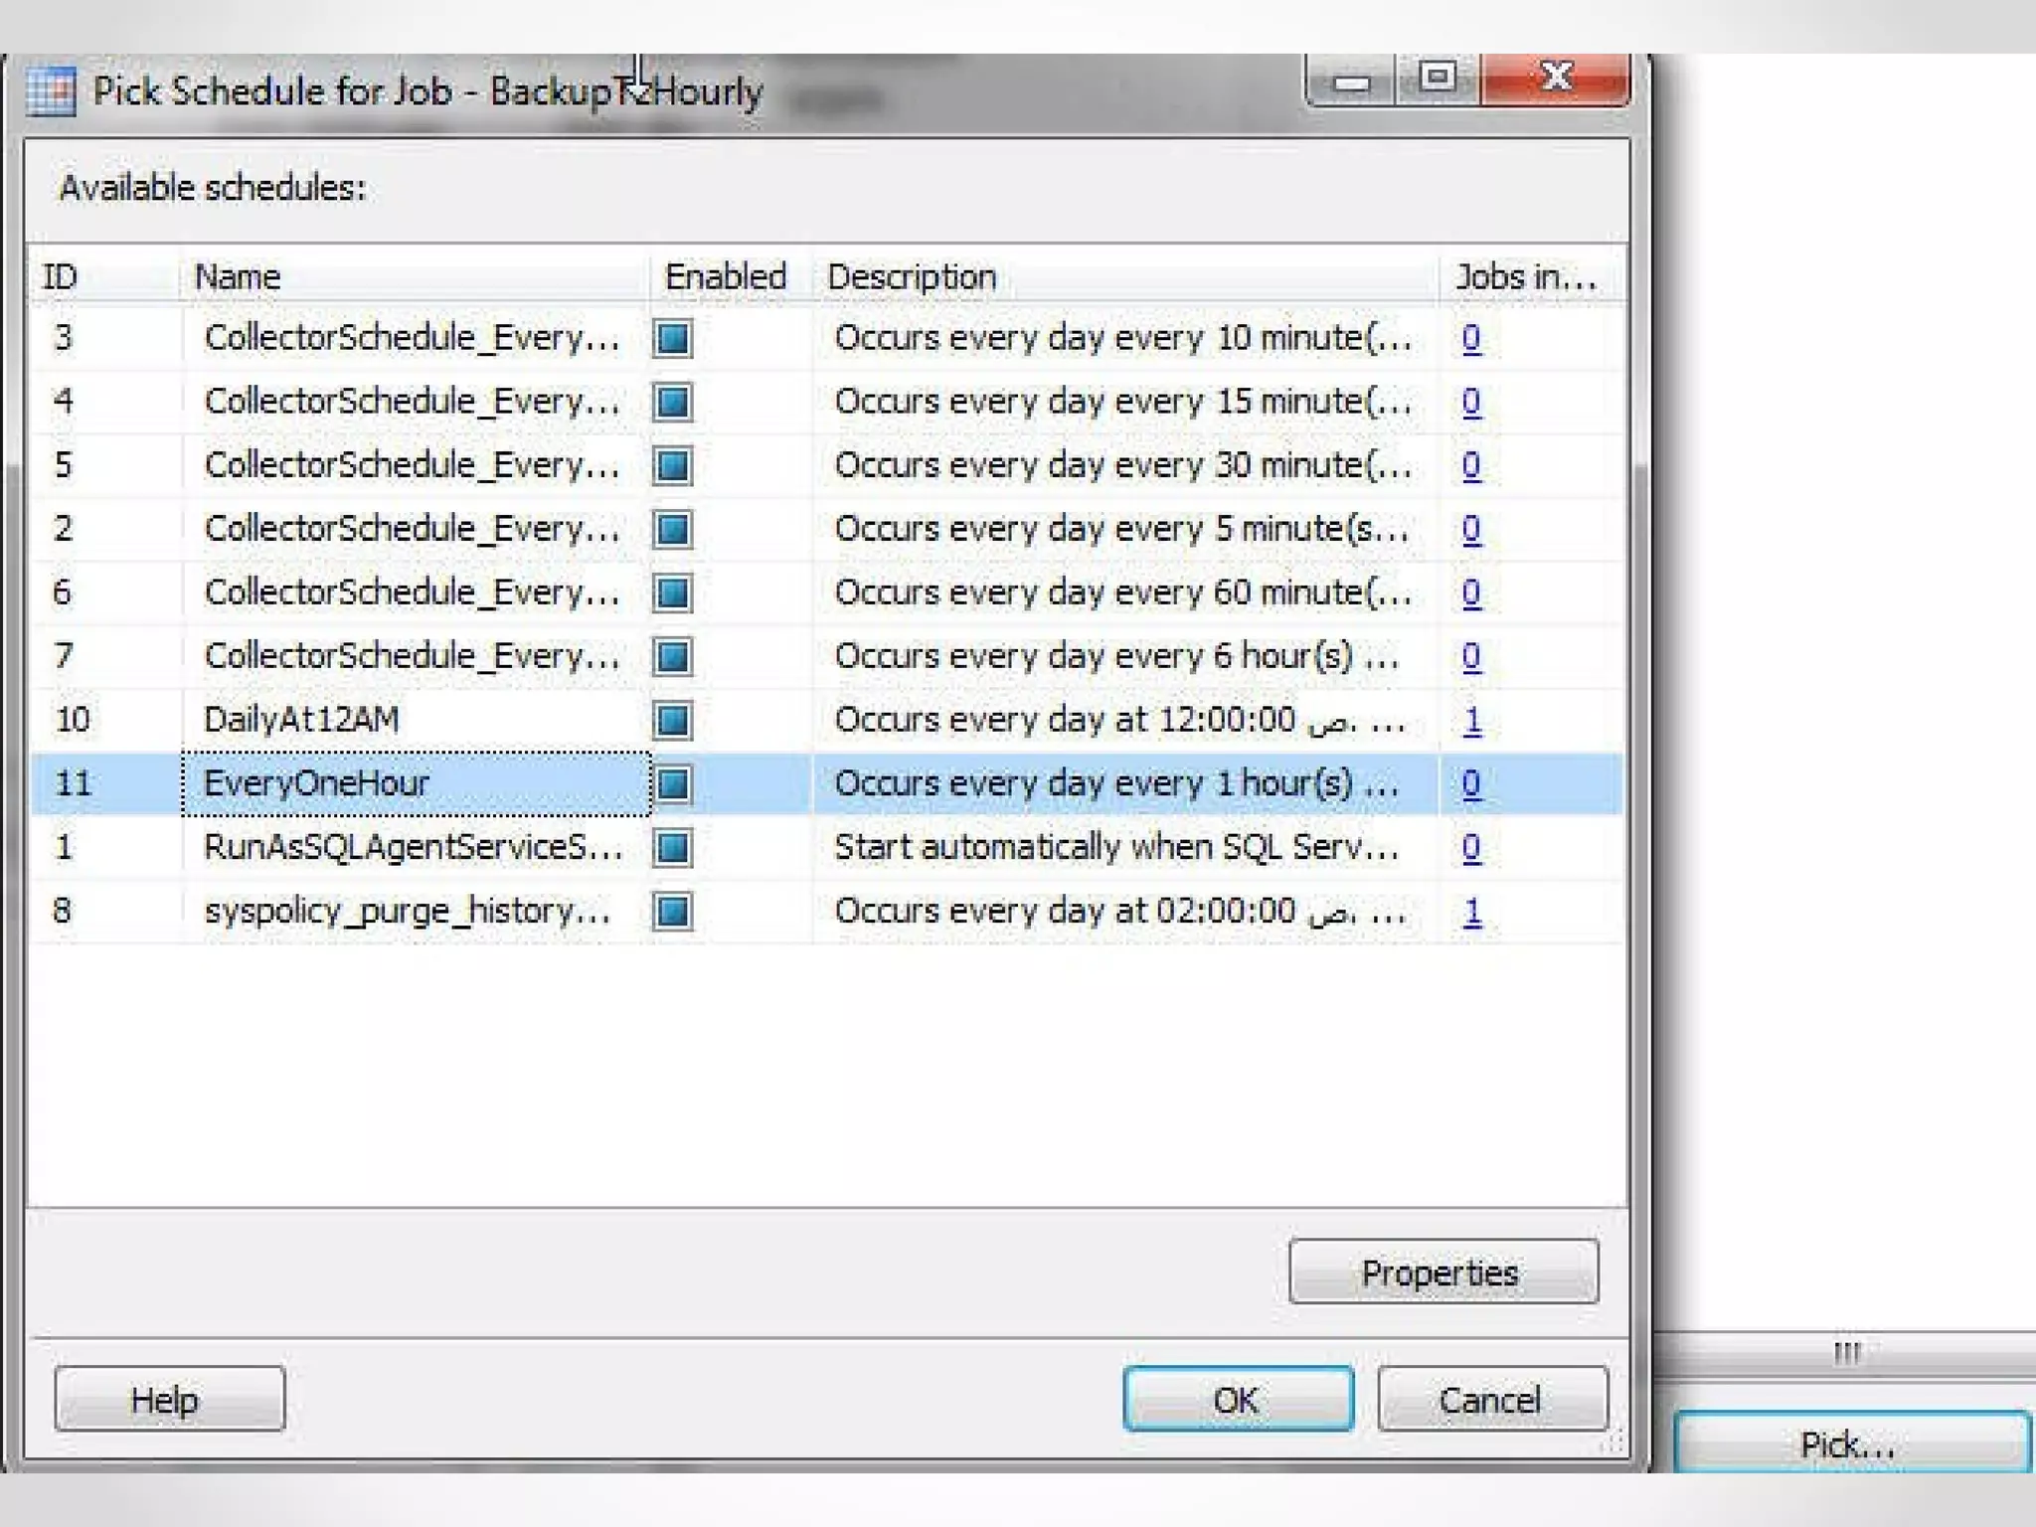This screenshot has width=2036, height=1527.
Task: Toggle Enabled checkbox for RunAsSQLAgentService schedule
Action: pos(673,848)
